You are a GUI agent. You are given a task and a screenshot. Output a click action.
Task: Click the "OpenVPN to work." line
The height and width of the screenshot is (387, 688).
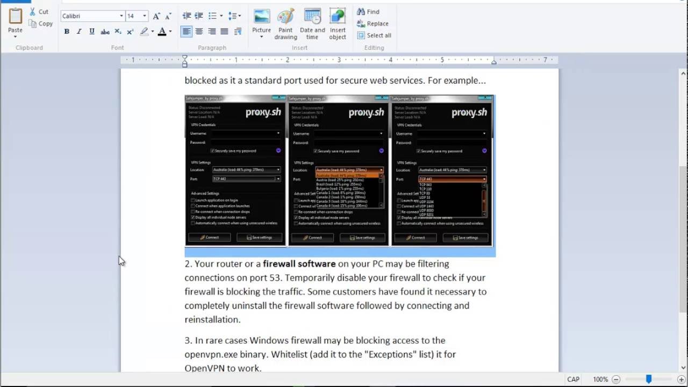(223, 368)
